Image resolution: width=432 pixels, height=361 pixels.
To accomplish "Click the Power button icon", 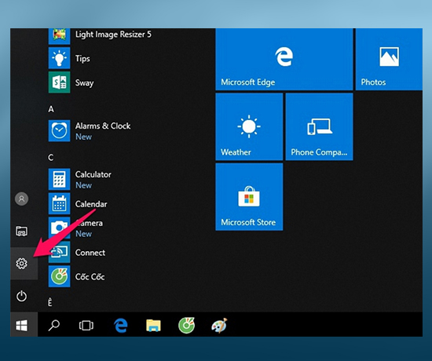I will point(21,297).
